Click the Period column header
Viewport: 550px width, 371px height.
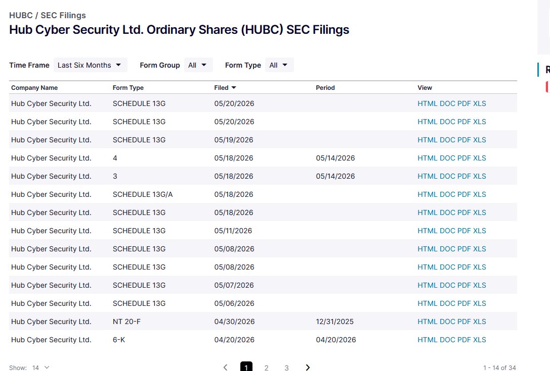[325, 87]
